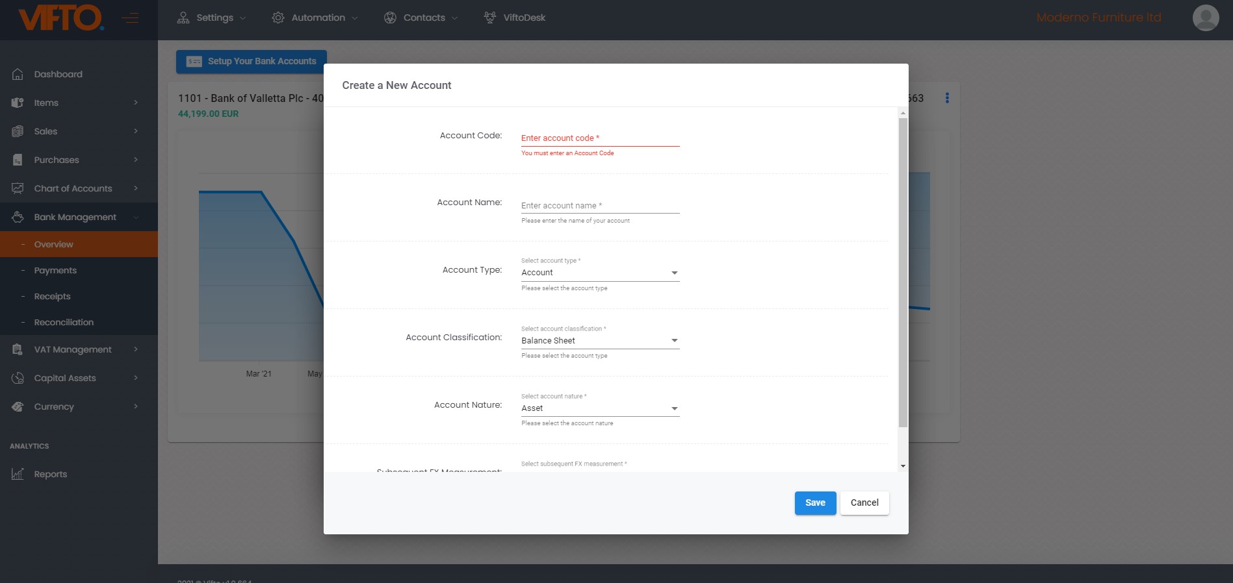
Task: Open ViftoDesk from the top bar
Action: (515, 18)
